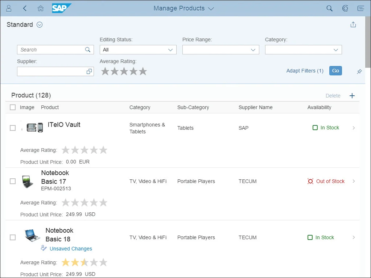Click the back navigation arrow
The width and height of the screenshot is (371, 278).
coord(25,8)
